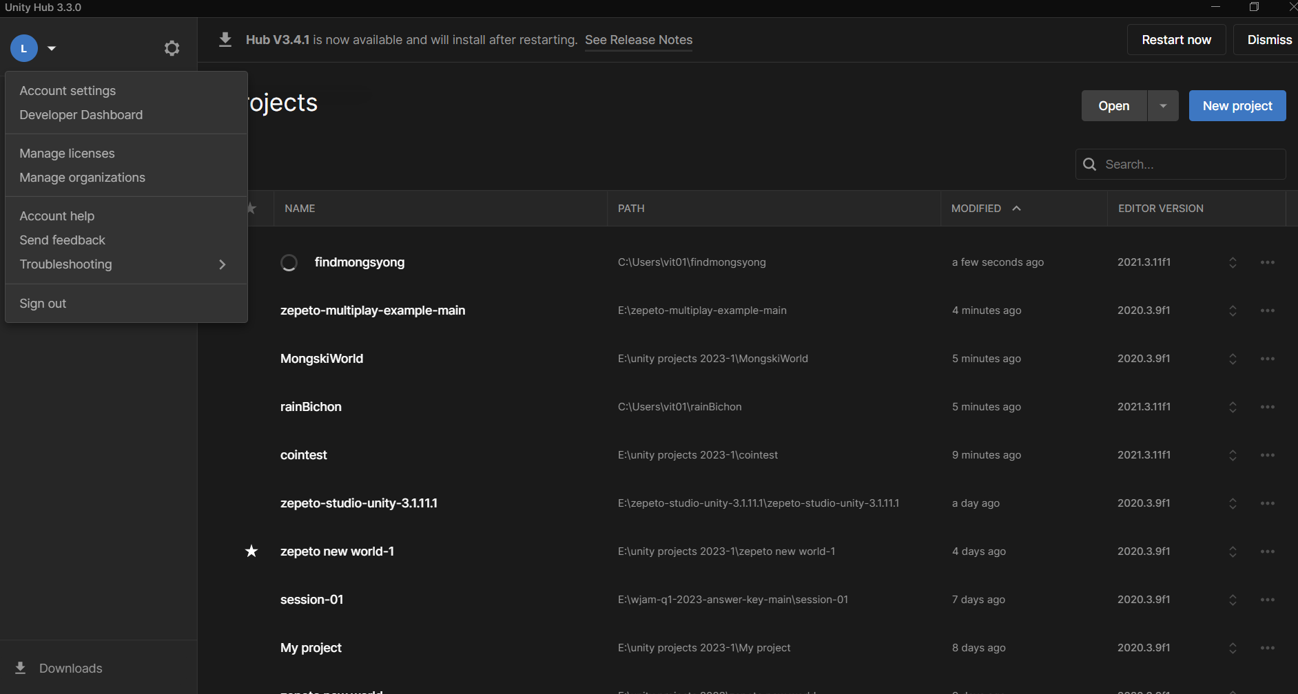Viewport: 1298px width, 694px height.
Task: Expand the Open button dropdown arrow
Action: (x=1163, y=106)
